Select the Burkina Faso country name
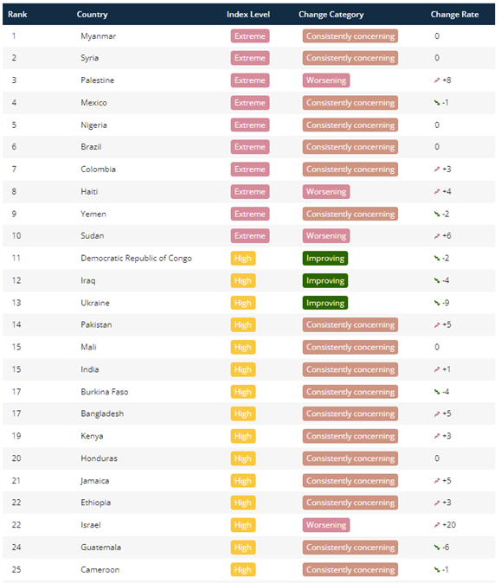Viewport: 501px width, 583px height. [x=105, y=392]
